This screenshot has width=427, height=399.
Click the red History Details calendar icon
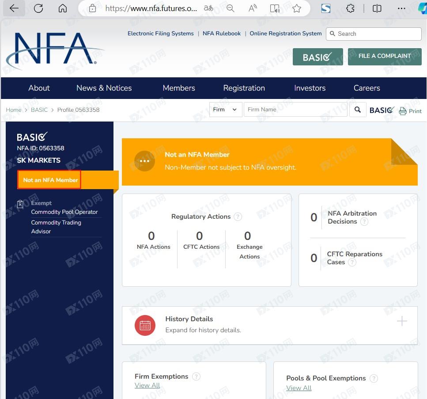click(x=145, y=325)
